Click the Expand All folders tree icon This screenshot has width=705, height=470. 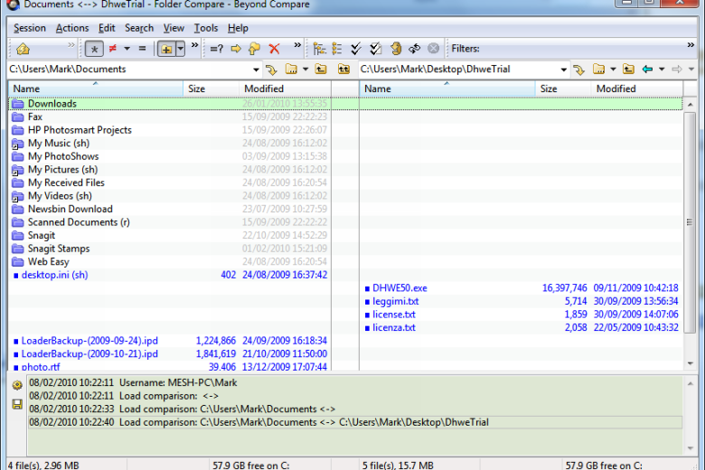pyautogui.click(x=319, y=49)
